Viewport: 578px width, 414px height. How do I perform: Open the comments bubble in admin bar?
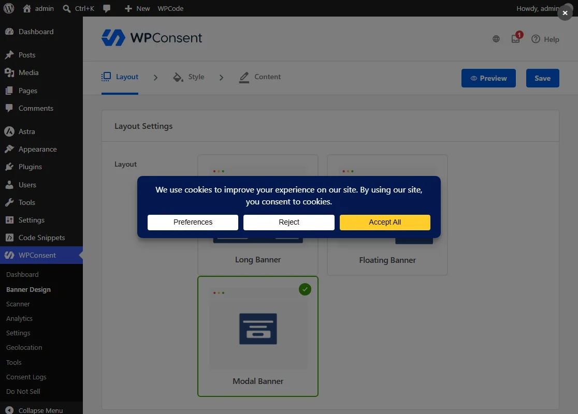107,8
